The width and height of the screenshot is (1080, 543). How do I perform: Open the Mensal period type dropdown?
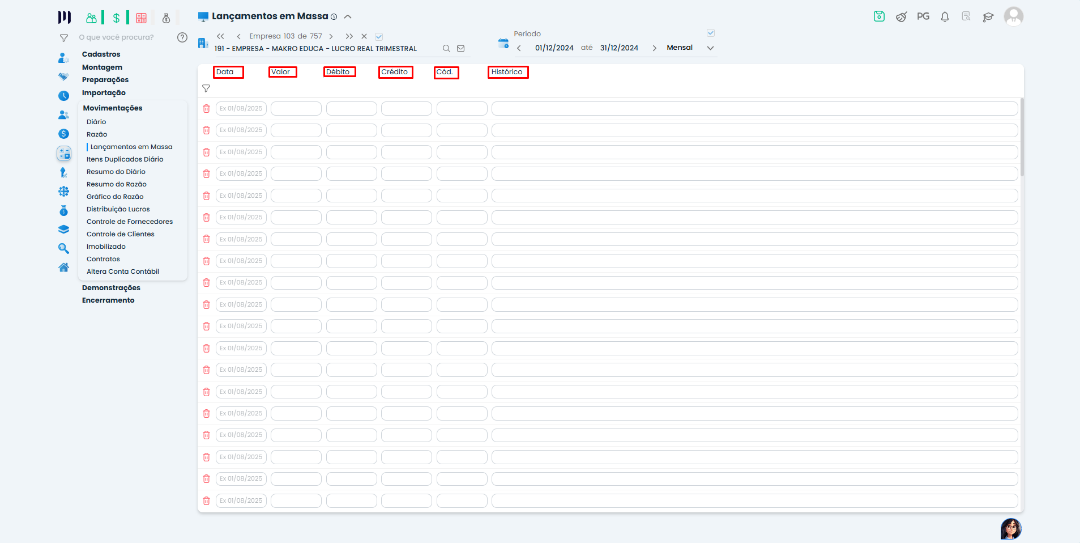(690, 48)
